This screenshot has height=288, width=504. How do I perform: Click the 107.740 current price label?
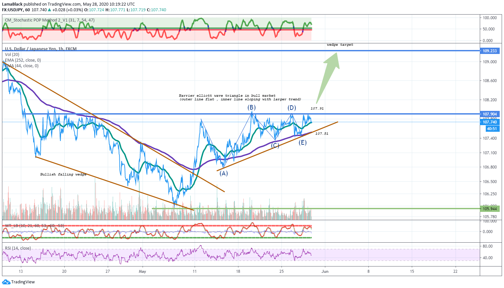[x=489, y=122]
